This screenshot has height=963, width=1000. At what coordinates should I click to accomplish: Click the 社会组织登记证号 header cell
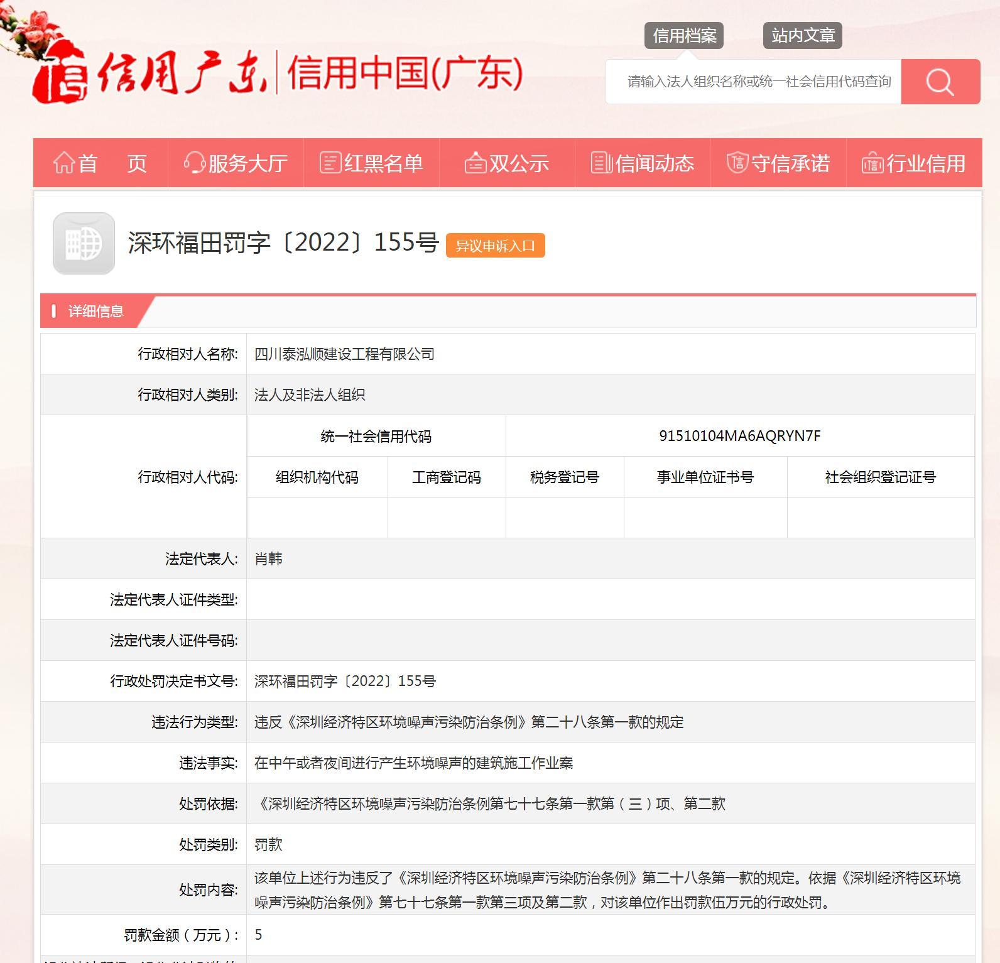click(881, 477)
